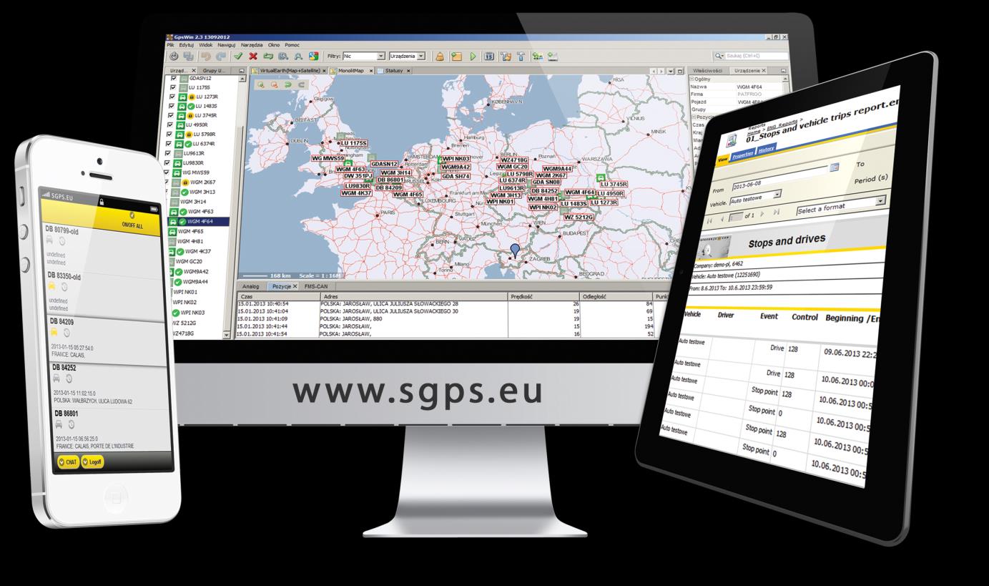Click the green play arrow in the GpsWin toolbar
Screen dimensions: 989x586
click(x=473, y=56)
